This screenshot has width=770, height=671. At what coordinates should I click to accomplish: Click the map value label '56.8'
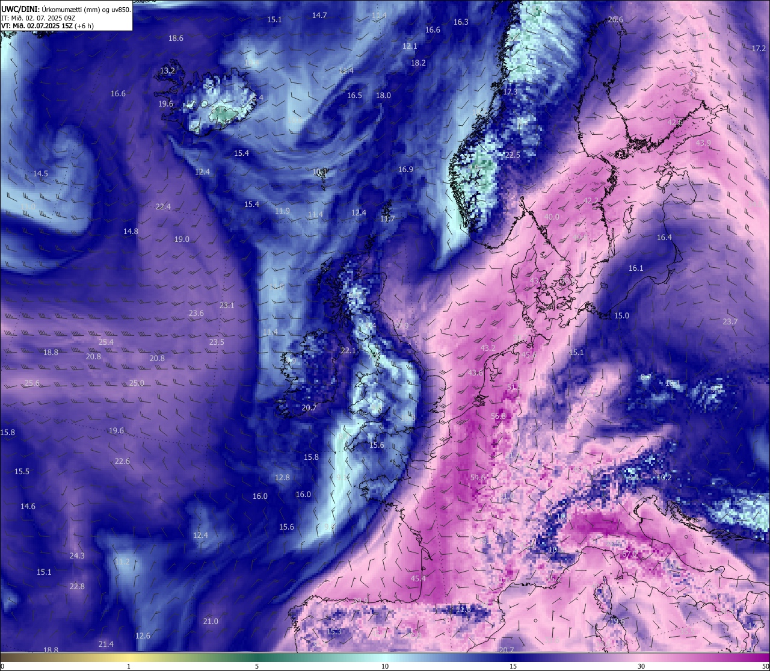coord(498,416)
